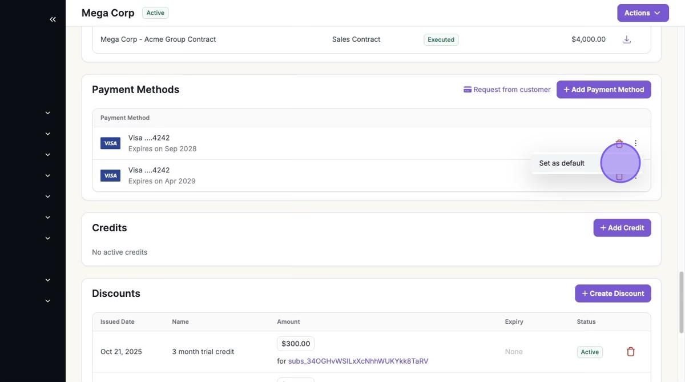Click the Active status of the trial credit

coord(590,352)
